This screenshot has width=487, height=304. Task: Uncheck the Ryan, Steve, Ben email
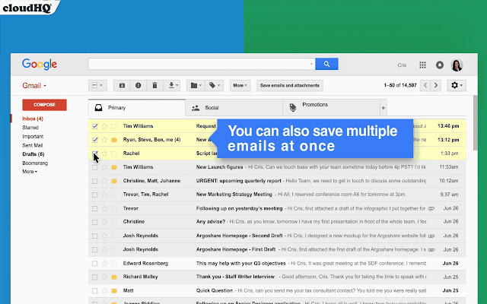94,140
